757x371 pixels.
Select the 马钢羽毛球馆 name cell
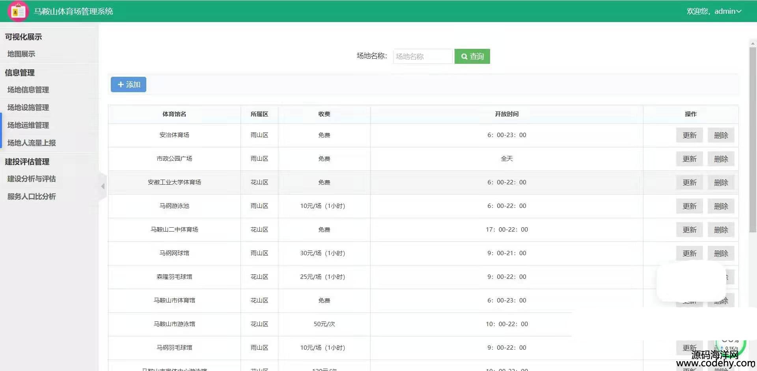(174, 348)
